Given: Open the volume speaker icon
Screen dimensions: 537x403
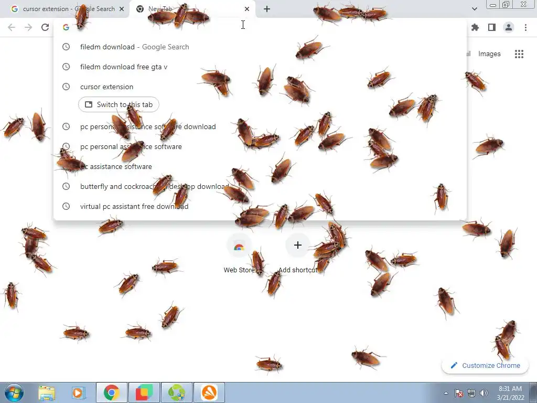Looking at the screenshot, I should [x=484, y=393].
